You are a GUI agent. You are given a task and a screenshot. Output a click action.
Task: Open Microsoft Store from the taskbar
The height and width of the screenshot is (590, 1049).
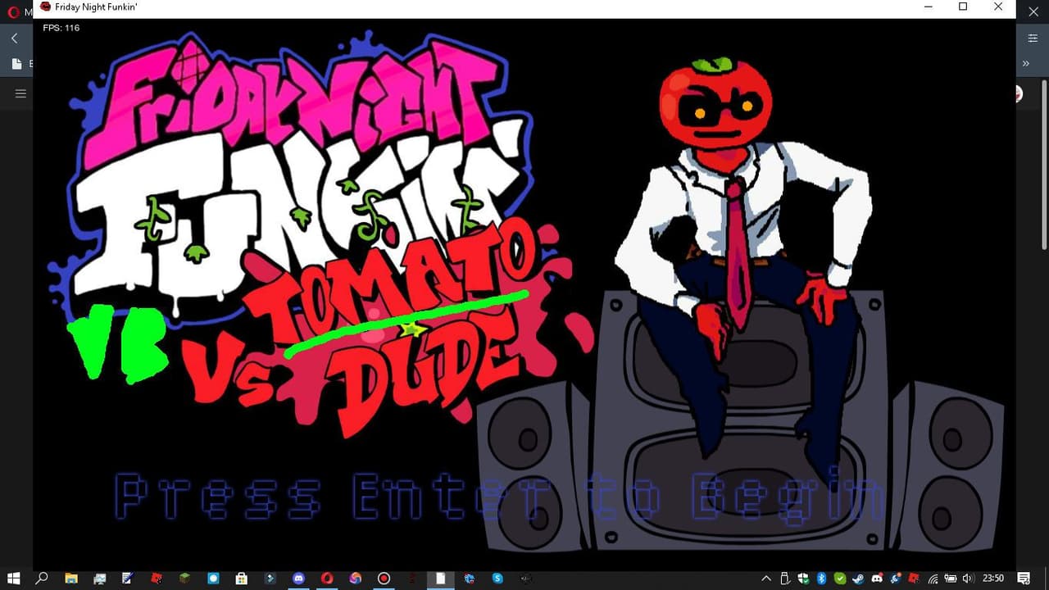click(x=242, y=579)
